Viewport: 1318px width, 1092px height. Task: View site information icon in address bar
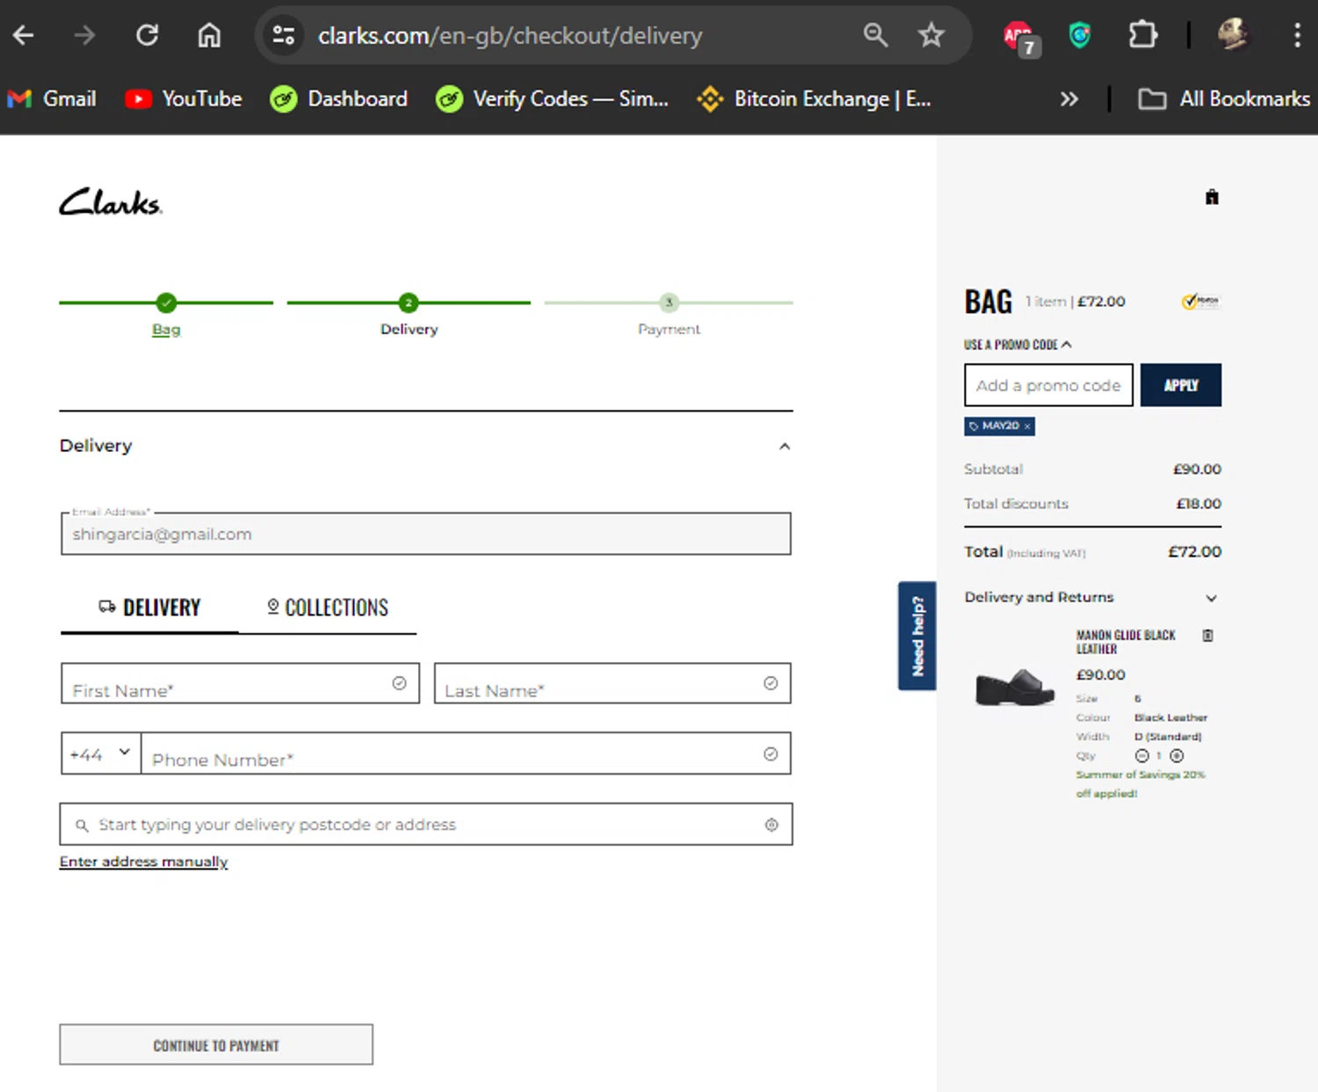pos(284,35)
